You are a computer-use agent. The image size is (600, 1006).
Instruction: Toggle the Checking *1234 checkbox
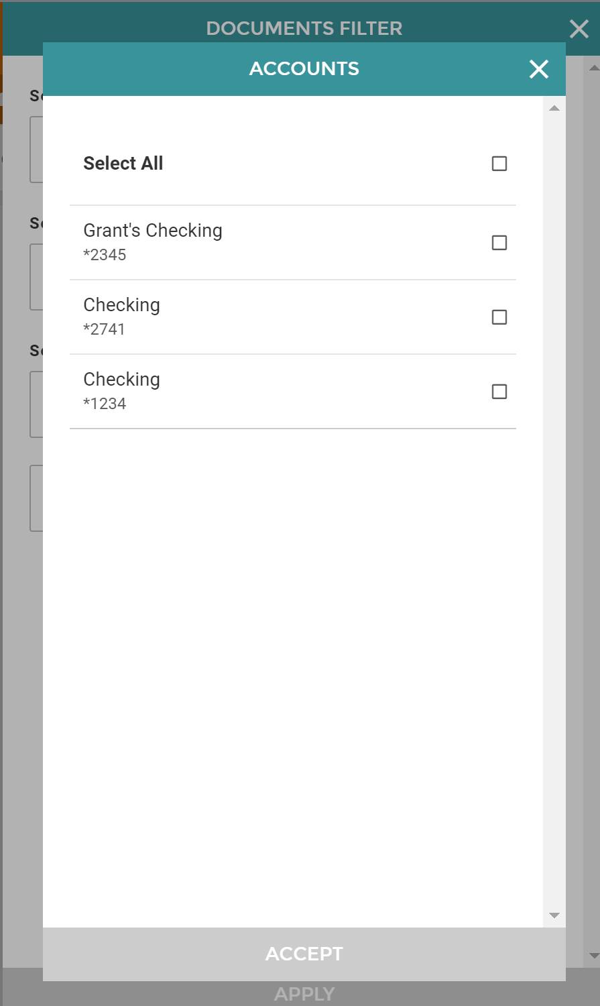click(499, 392)
